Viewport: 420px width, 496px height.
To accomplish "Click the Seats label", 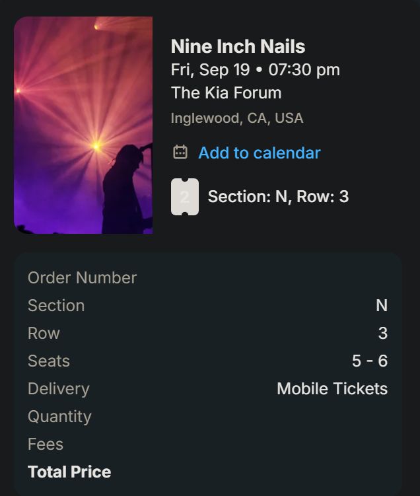I will [x=49, y=361].
